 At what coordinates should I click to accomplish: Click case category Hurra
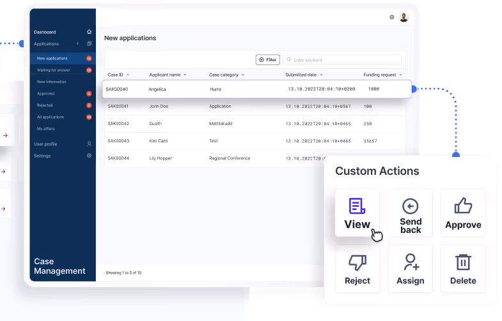click(x=216, y=89)
